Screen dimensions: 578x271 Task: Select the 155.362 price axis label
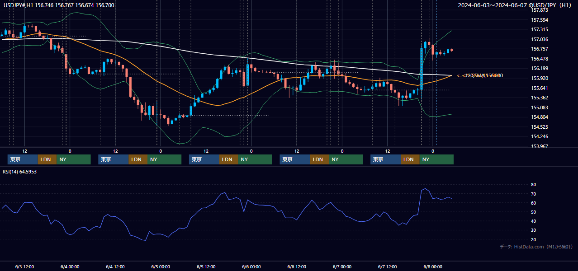point(540,98)
